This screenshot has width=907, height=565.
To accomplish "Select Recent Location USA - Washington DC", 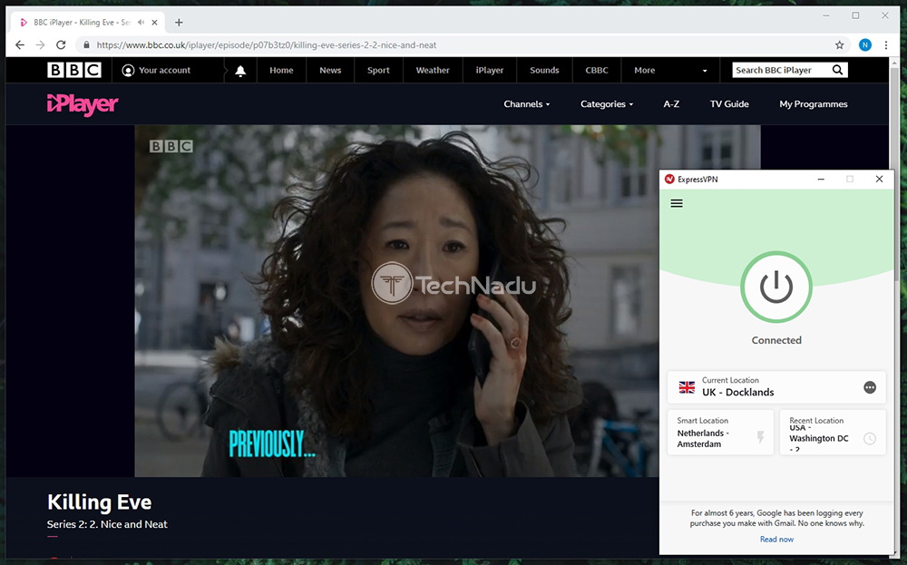I will [x=833, y=433].
